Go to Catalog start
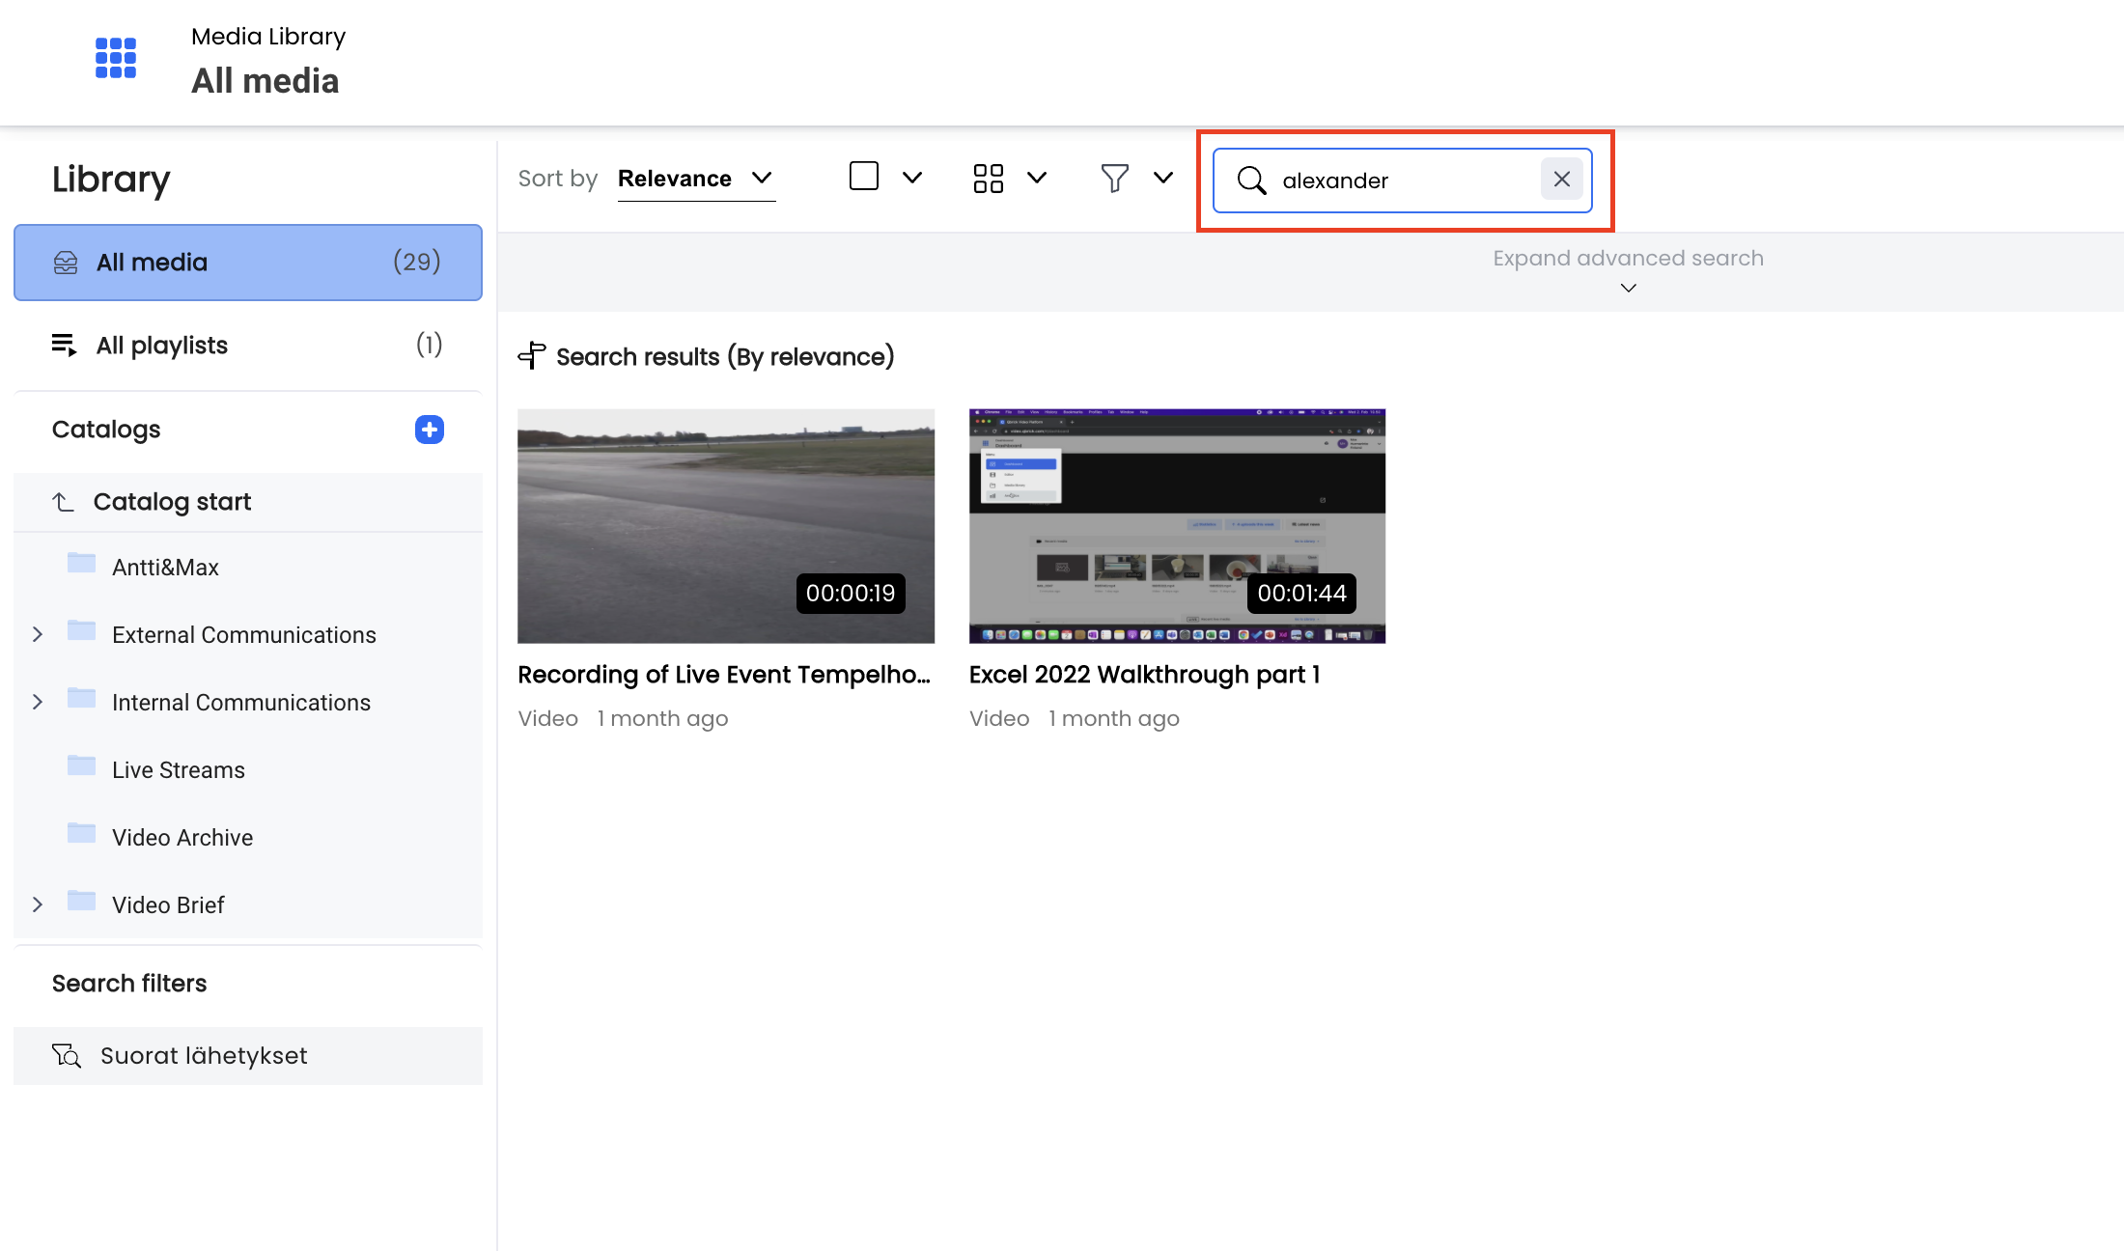 248,502
